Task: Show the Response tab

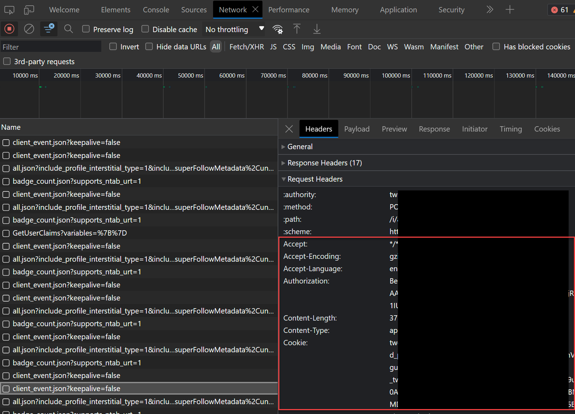Action: (435, 129)
